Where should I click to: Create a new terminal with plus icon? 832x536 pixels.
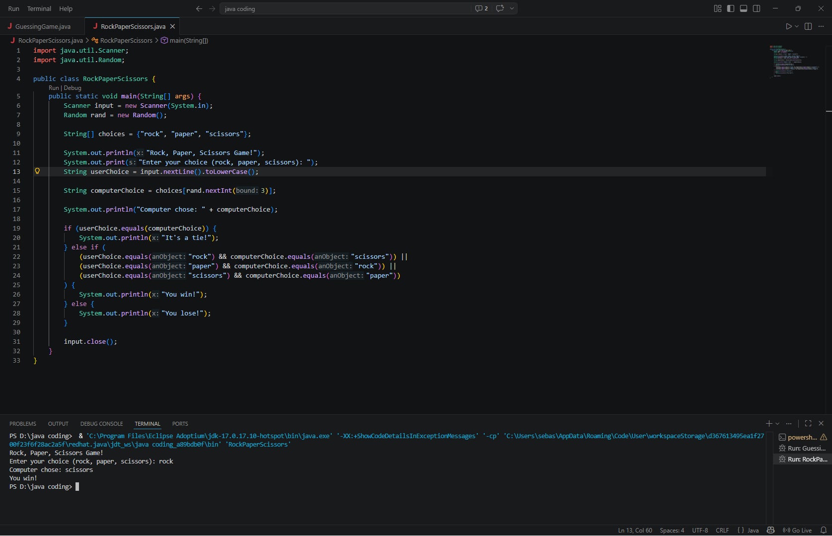(768, 423)
